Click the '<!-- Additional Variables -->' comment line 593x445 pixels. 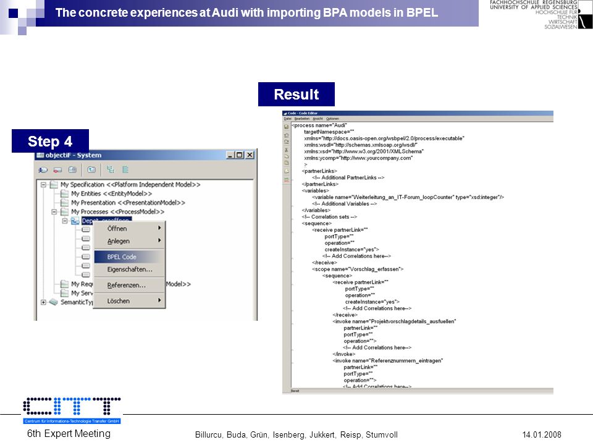coord(344,203)
